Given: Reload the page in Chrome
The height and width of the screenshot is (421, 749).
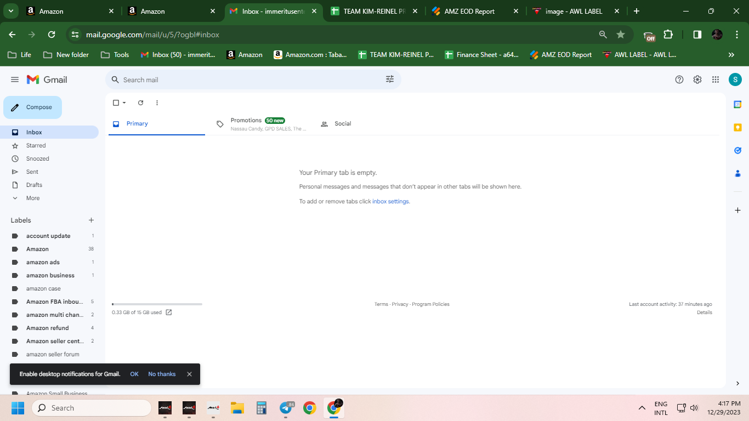Looking at the screenshot, I should click(52, 35).
